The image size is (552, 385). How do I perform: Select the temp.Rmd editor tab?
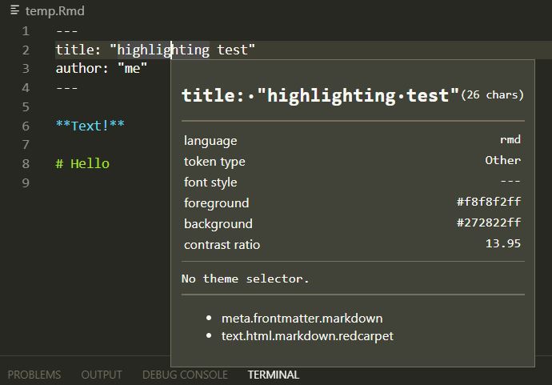47,10
